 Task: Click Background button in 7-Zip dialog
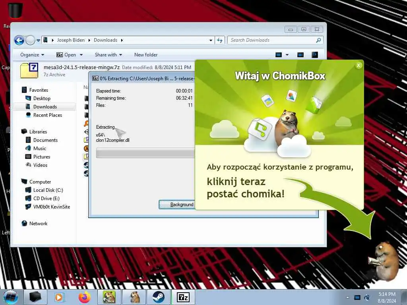point(177,205)
